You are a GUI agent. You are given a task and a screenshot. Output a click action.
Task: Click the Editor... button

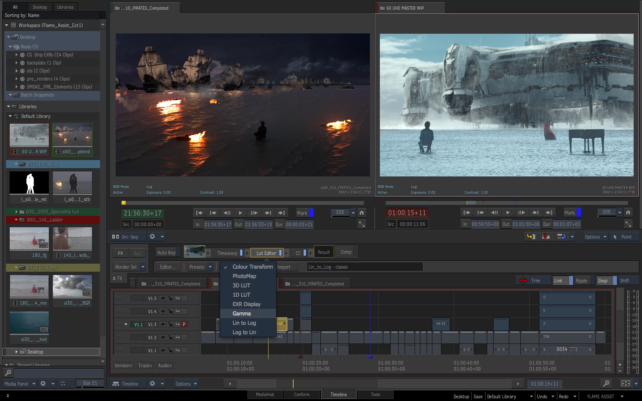click(x=168, y=267)
